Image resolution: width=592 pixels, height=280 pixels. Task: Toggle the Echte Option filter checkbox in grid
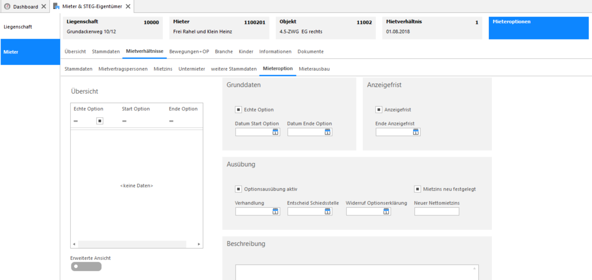(x=100, y=121)
